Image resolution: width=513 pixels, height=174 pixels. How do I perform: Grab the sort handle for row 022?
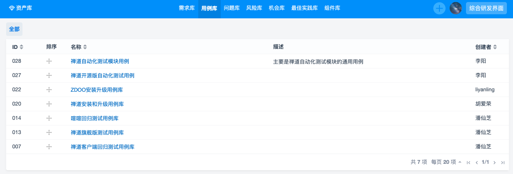point(49,90)
